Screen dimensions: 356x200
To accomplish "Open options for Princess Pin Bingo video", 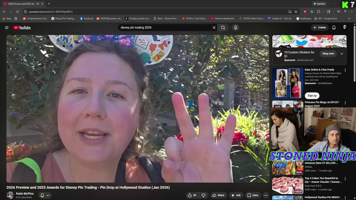I will point(345,103).
